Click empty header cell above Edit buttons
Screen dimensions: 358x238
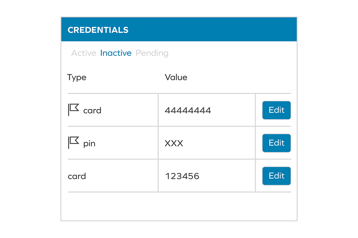click(273, 78)
